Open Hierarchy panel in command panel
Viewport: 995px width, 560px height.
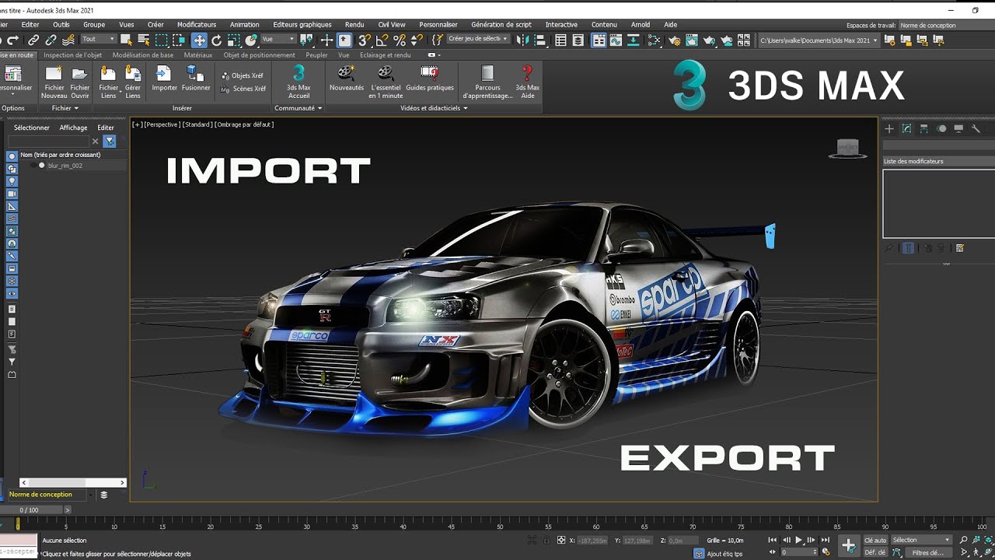pyautogui.click(x=924, y=128)
